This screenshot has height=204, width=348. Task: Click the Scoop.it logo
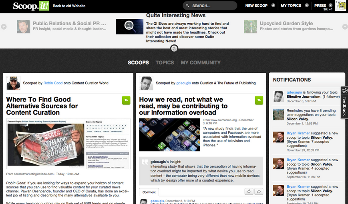click(30, 6)
